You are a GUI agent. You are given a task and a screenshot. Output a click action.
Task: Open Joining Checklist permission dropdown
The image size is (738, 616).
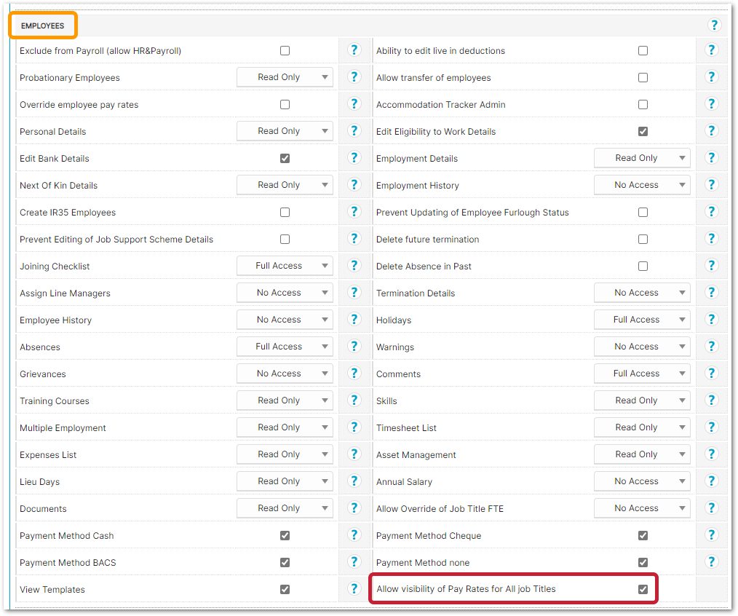[285, 266]
